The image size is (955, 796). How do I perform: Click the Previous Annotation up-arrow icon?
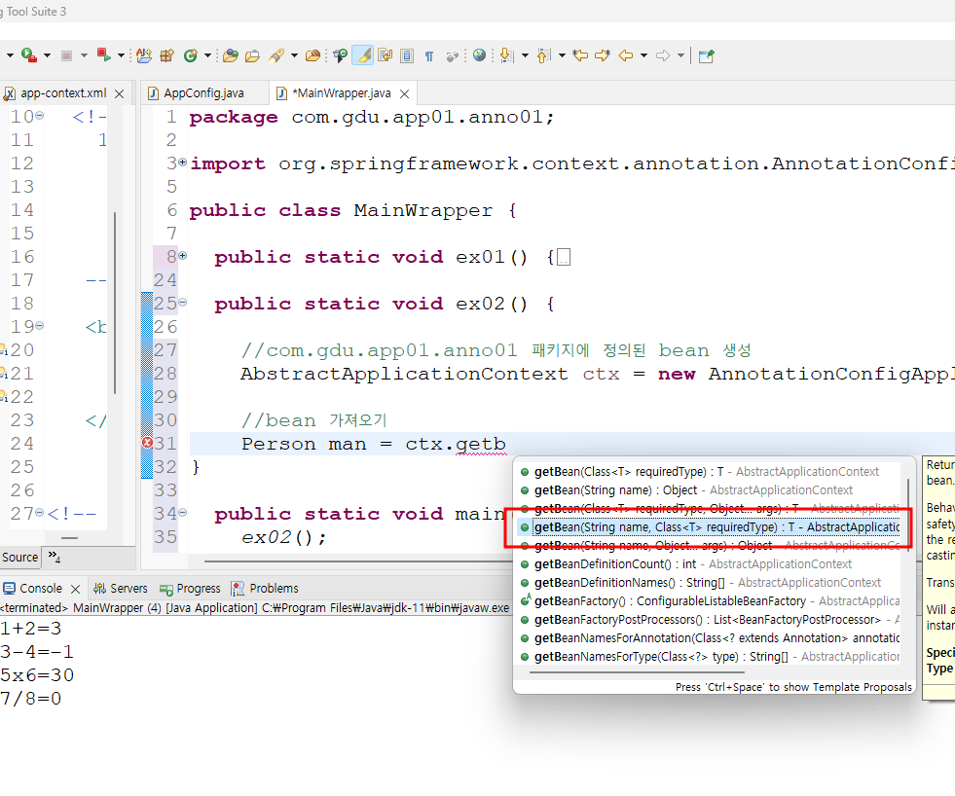point(544,56)
